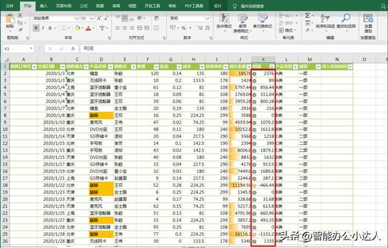Screen dimensions: 388x248
Task: Open Format as Table (套用表格格式) menu
Action: point(242,23)
